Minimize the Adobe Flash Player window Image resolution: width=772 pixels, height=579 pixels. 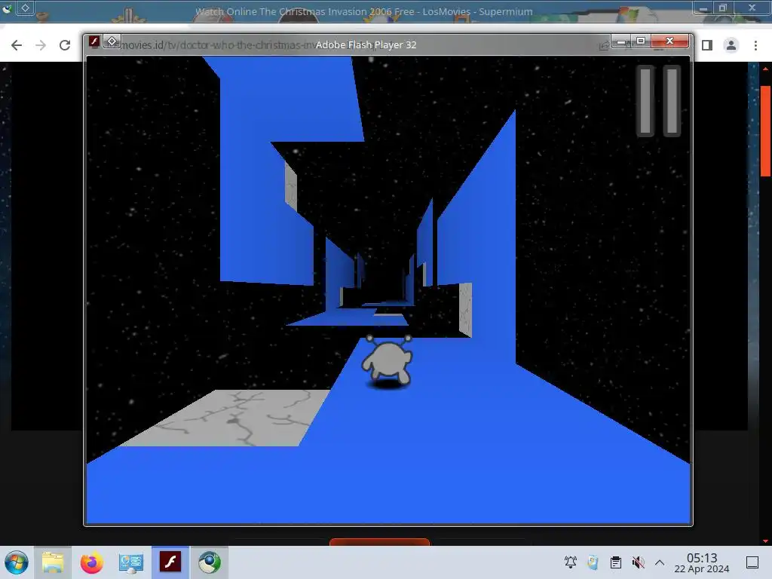pyautogui.click(x=621, y=41)
